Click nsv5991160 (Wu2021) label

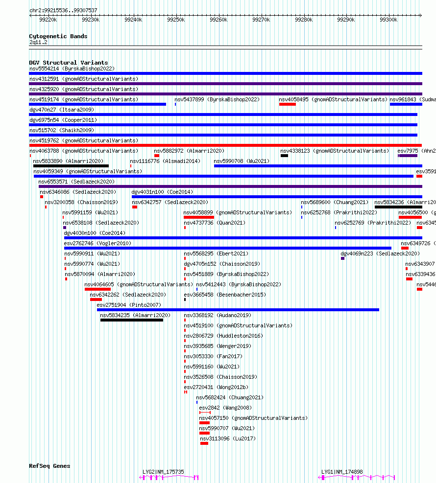click(x=212, y=367)
